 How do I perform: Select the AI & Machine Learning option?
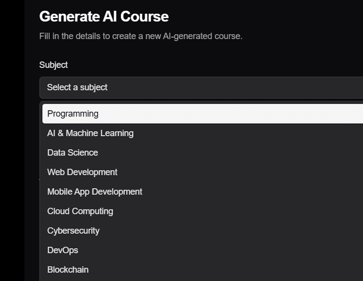(x=202, y=133)
